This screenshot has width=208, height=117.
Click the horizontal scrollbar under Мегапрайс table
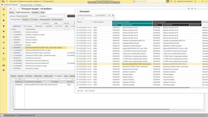134,87
